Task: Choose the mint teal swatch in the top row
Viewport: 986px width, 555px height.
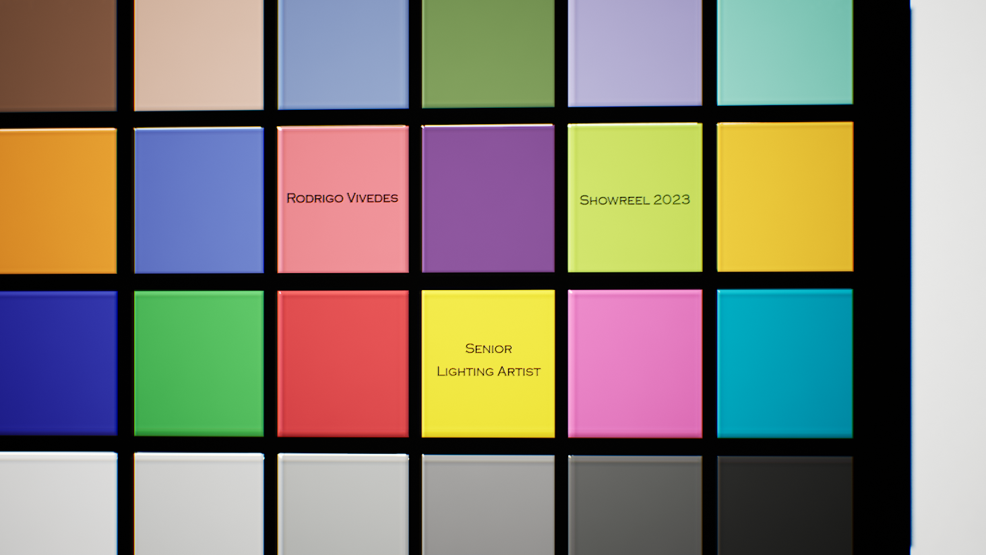Action: pos(784,51)
